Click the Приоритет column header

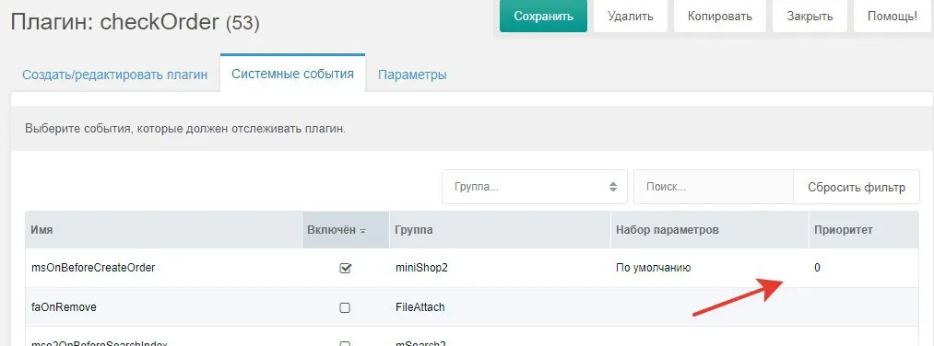[x=864, y=229]
